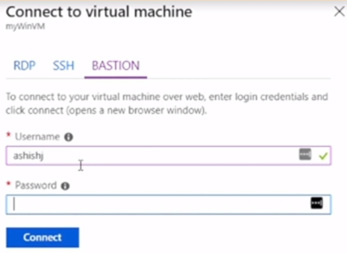Switch to the RDP tab
347x253 pixels.
point(24,66)
